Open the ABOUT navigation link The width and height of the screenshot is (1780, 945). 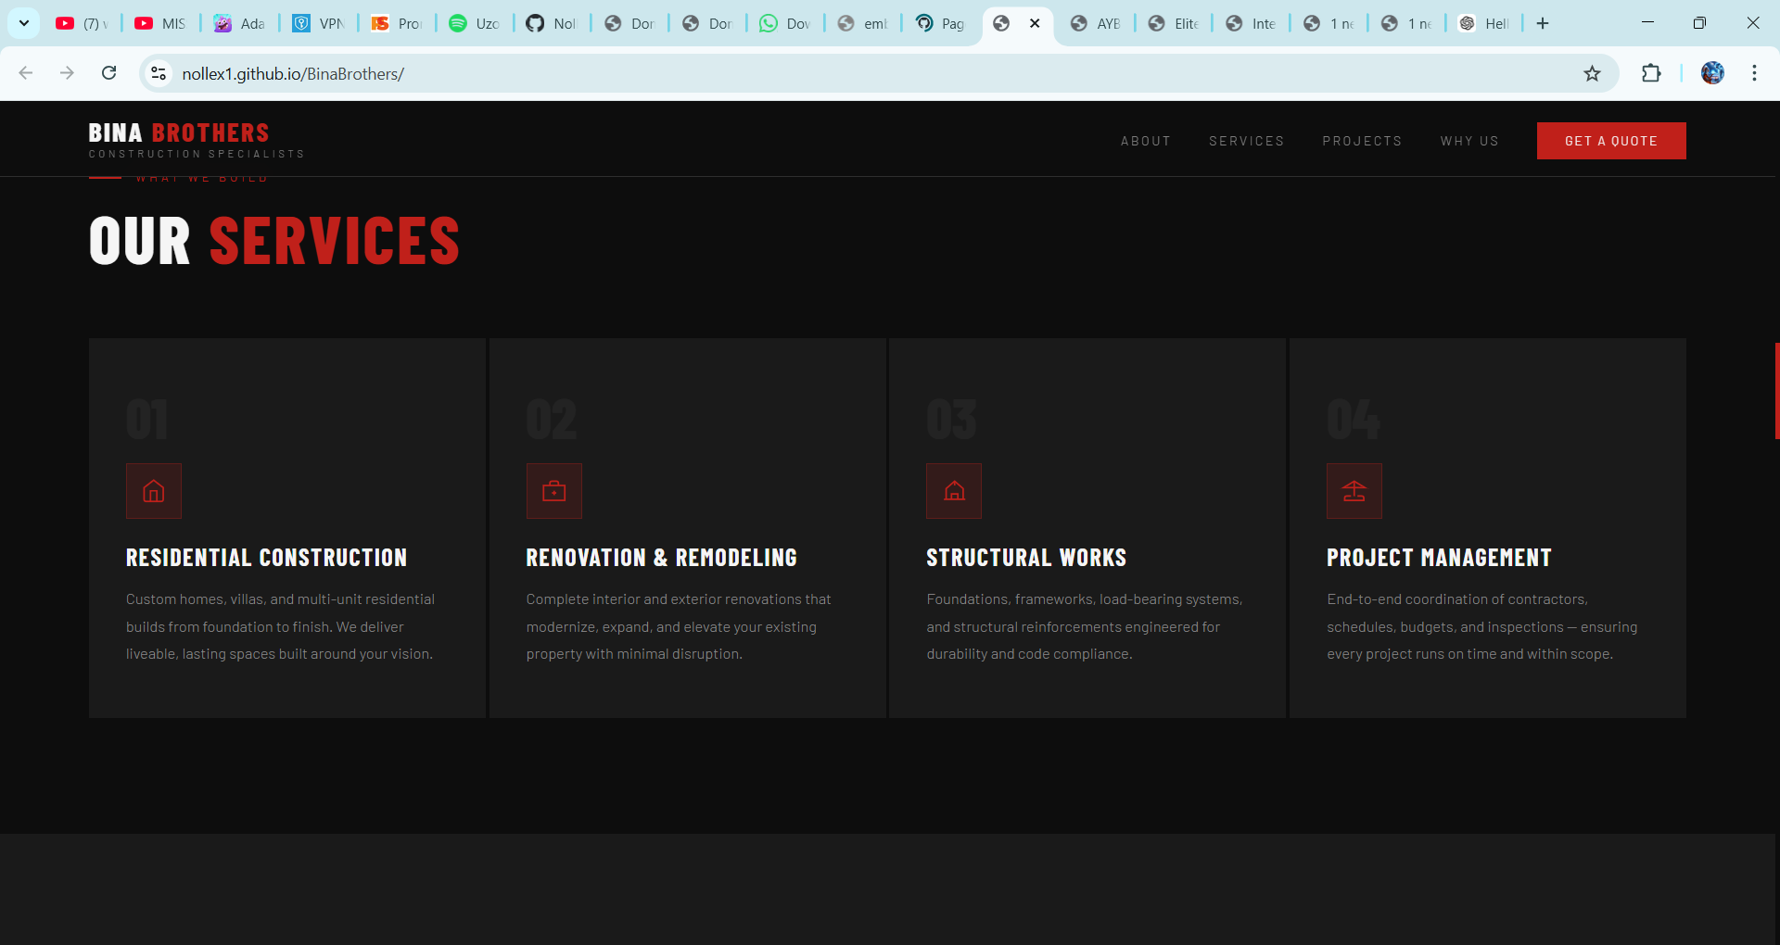click(x=1145, y=141)
